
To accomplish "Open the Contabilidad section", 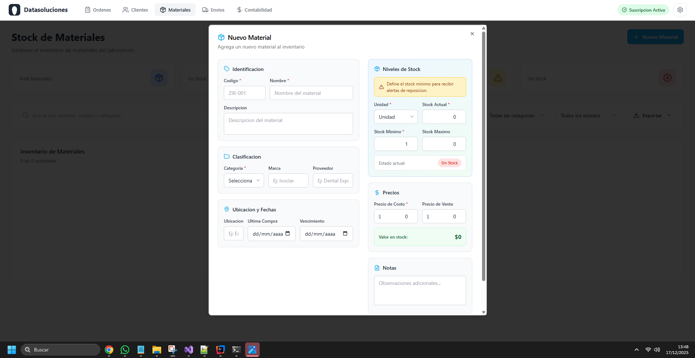I will tap(254, 10).
